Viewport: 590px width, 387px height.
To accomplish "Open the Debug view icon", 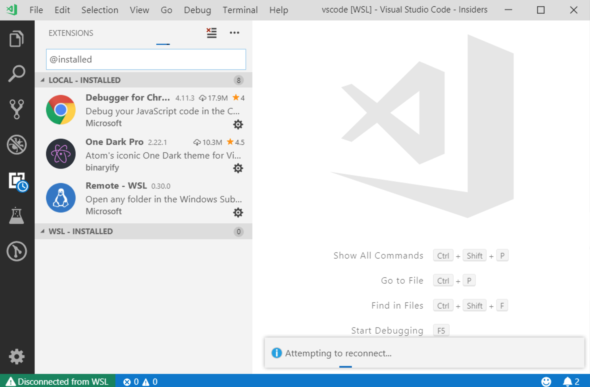I will (16, 144).
